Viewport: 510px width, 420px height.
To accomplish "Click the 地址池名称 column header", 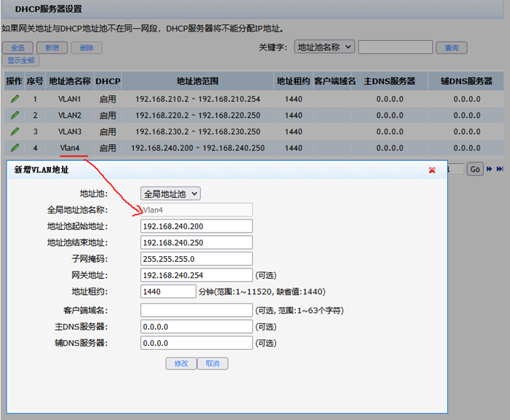I will tap(69, 81).
